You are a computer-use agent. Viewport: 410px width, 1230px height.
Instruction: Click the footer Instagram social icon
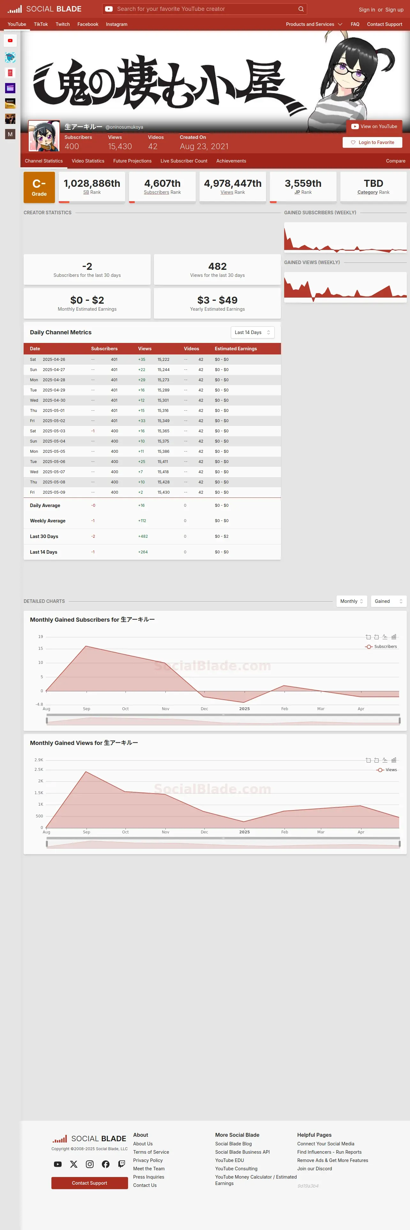tap(90, 1164)
